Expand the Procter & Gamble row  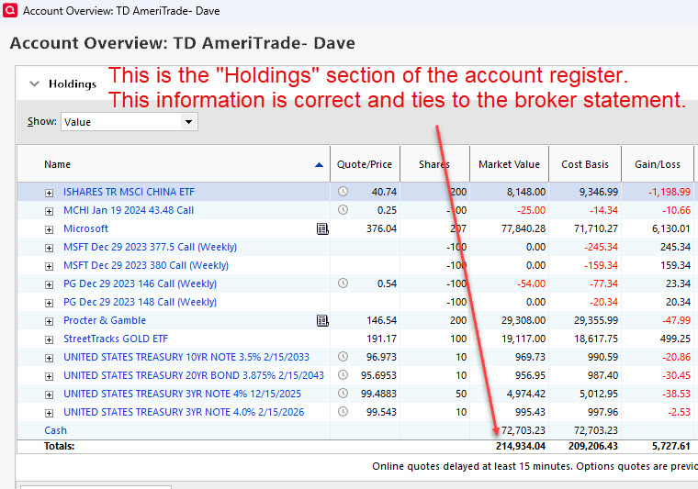[49, 321]
